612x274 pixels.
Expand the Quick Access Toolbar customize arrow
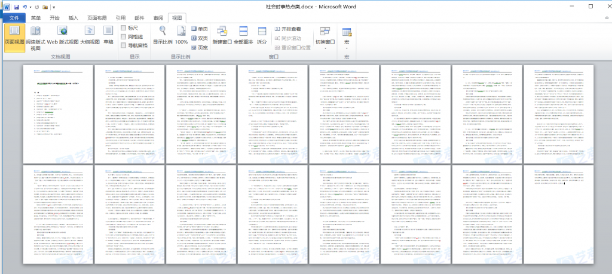54,7
